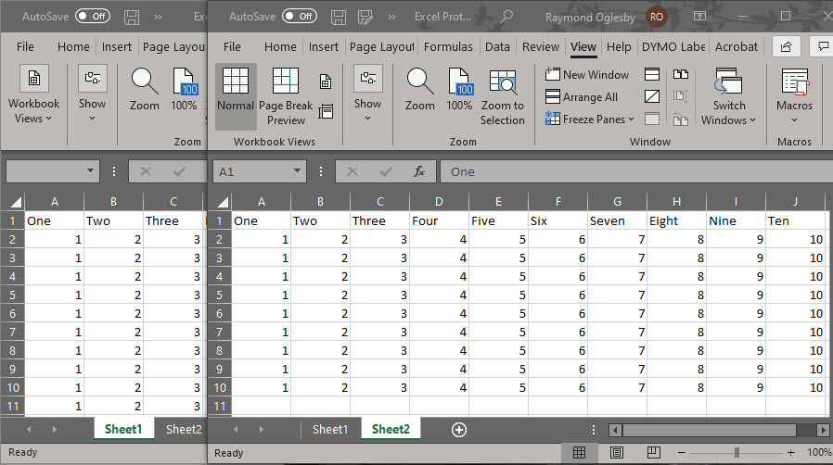Click Zoom to Selection

pos(503,97)
